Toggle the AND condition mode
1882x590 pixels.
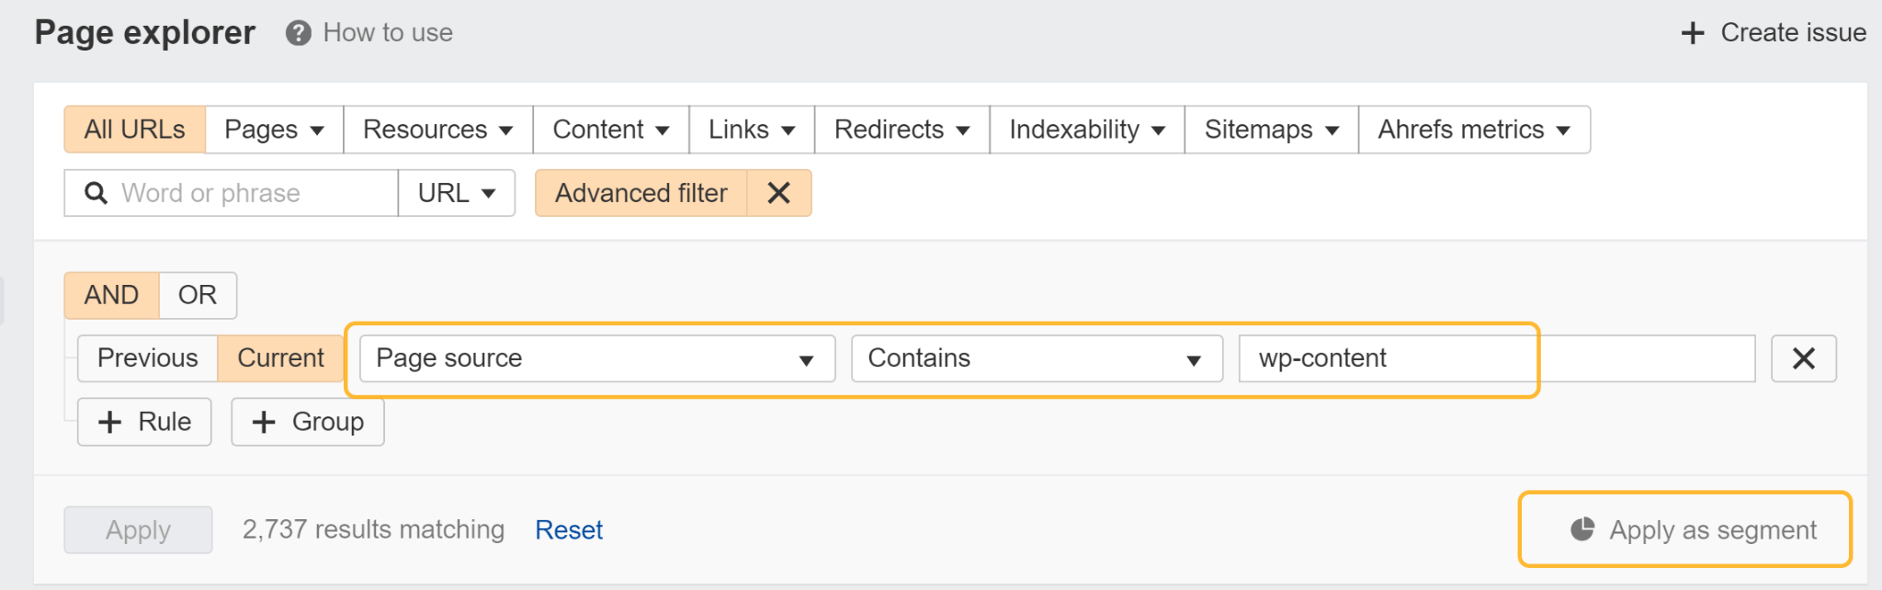(110, 295)
